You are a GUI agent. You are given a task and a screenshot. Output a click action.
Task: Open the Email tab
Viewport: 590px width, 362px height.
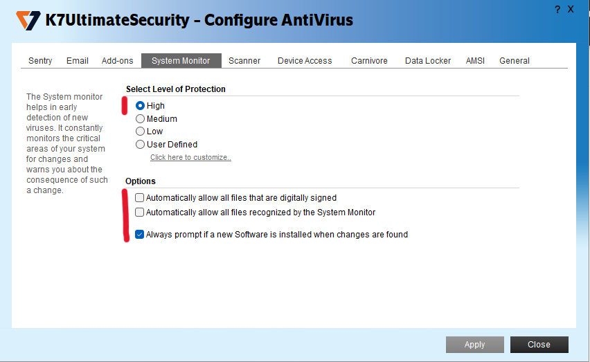(x=78, y=61)
